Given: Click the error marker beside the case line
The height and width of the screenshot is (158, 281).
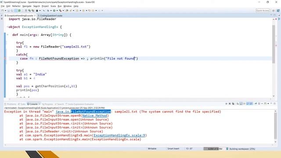Looking at the screenshot, I should tap(5, 58).
